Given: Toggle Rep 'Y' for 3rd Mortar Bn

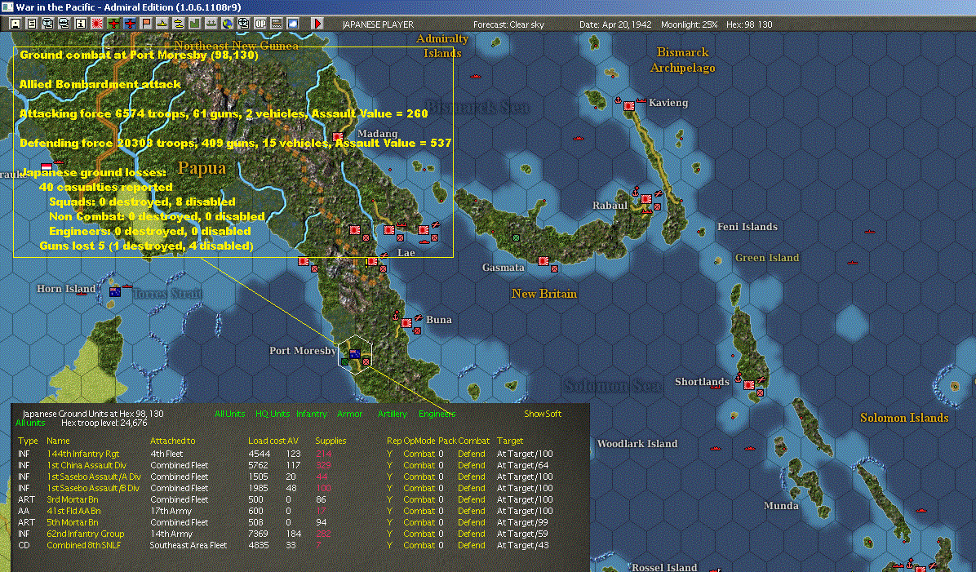Looking at the screenshot, I should (389, 499).
